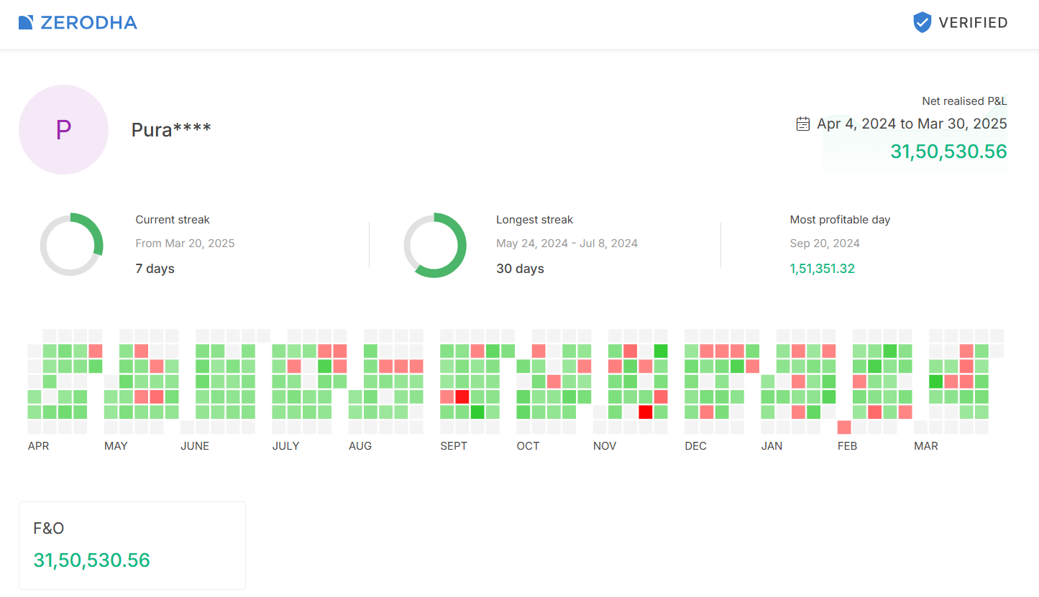Click the Current streak progress ring

71,244
